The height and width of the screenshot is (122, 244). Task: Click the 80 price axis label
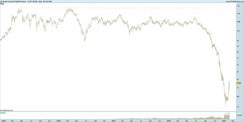[238, 52]
